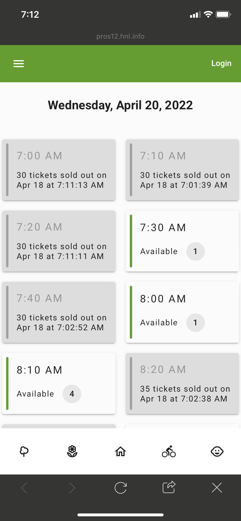Tap the flower icon in bottom navigation
This screenshot has height=521, width=241.
pos(72,452)
